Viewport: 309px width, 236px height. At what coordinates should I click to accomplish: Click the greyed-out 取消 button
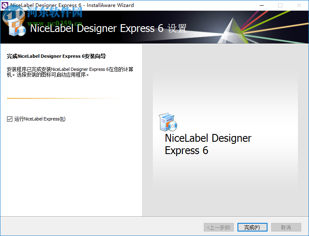pos(286,227)
